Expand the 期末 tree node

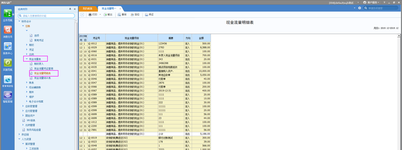coord(26,92)
